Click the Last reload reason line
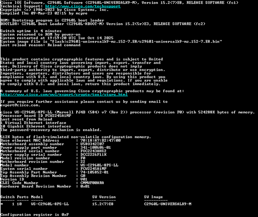This screenshot has height=217, width=258. (x=40, y=45)
